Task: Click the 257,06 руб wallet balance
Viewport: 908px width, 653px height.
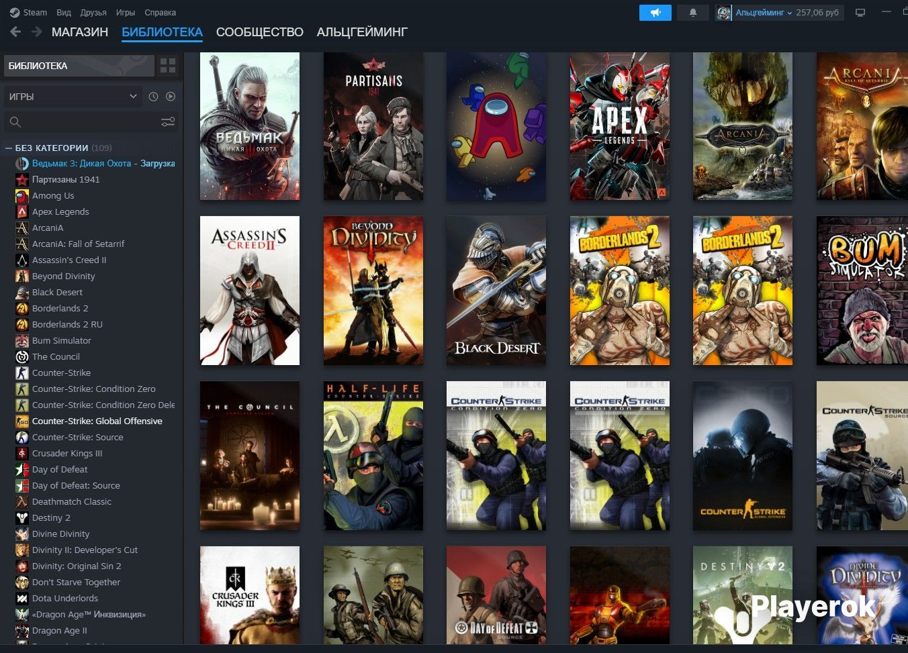Action: click(817, 13)
